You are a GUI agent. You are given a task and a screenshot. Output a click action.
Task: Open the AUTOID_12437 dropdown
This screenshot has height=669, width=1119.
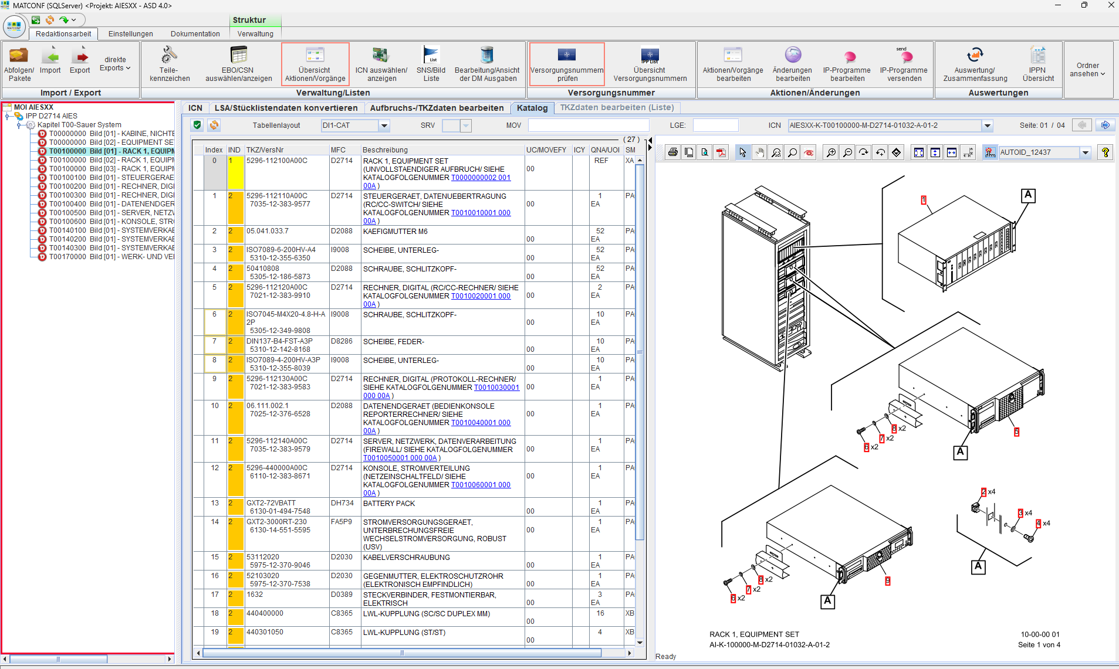[1086, 152]
